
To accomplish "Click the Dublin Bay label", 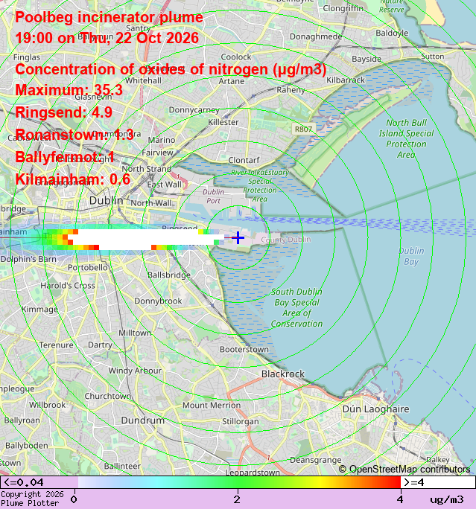I will 411,256.
